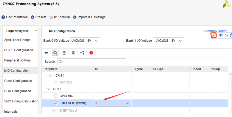Open the Bank 1 I/O Voltage dropdown
Image resolution: width=232 pixels, height=117 pixels.
tap(169, 41)
